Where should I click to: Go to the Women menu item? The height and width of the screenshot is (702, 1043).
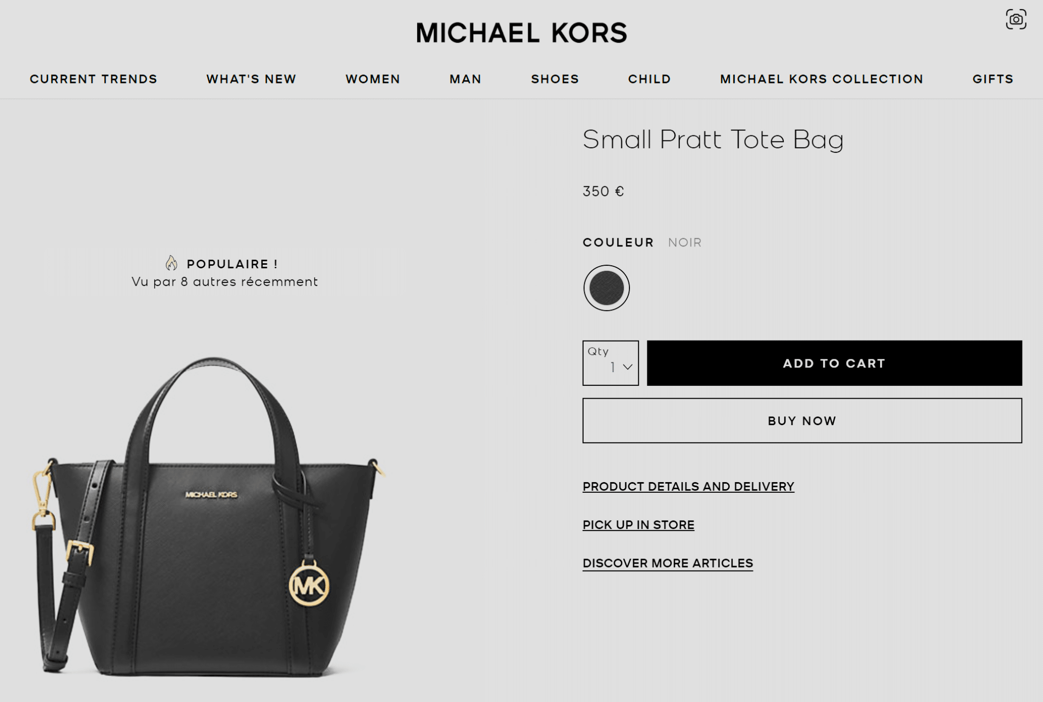(x=373, y=79)
